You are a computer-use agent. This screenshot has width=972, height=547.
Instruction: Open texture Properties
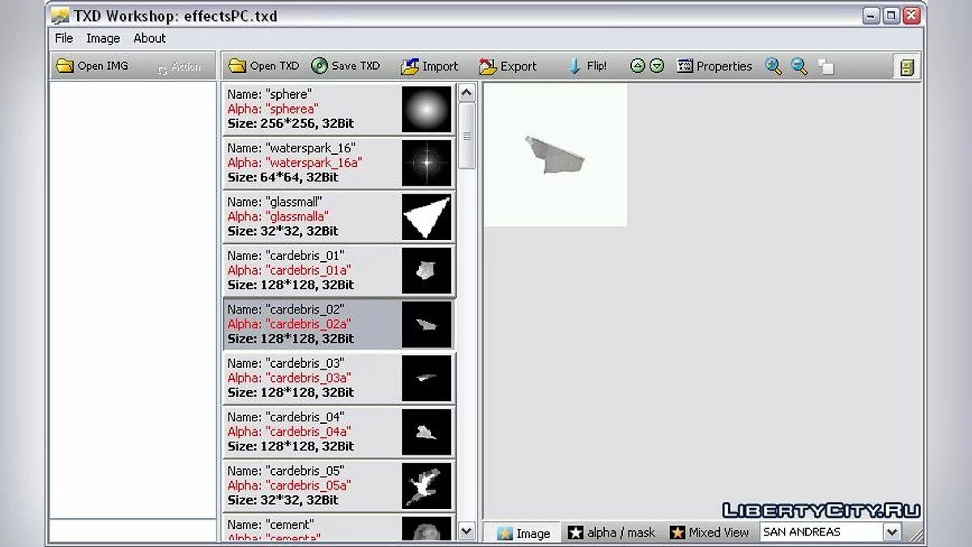714,66
